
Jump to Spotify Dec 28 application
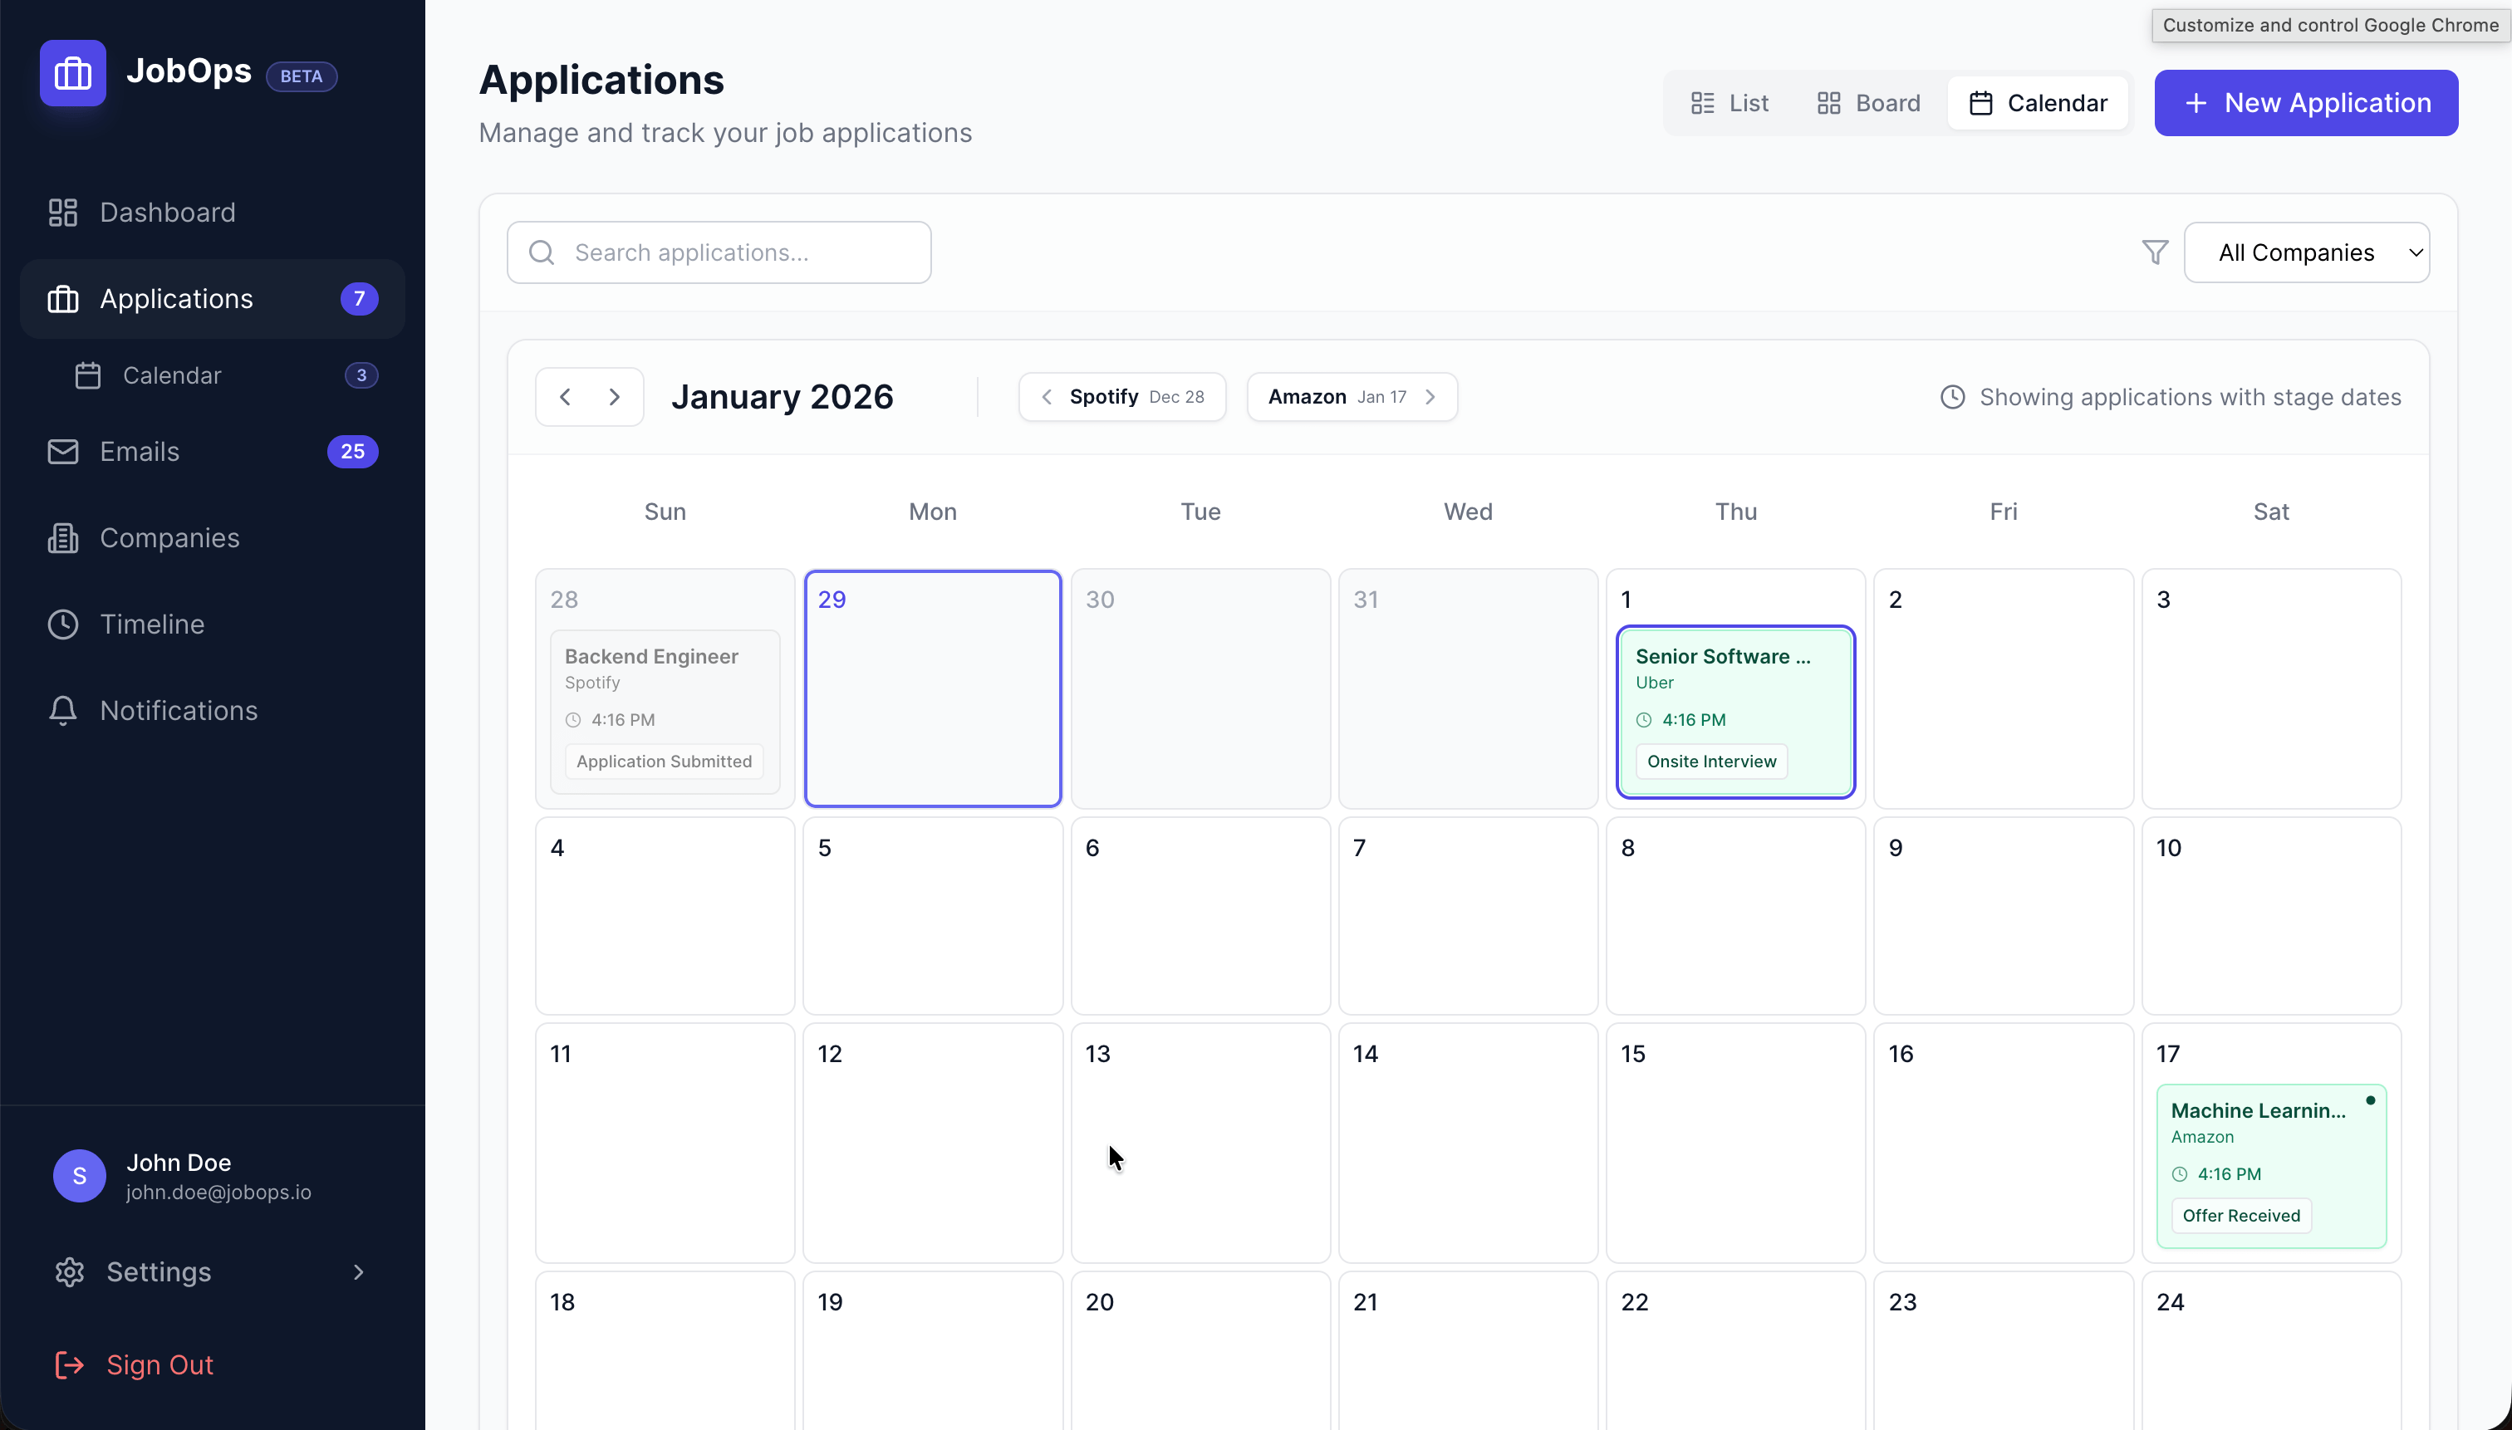pos(1122,397)
